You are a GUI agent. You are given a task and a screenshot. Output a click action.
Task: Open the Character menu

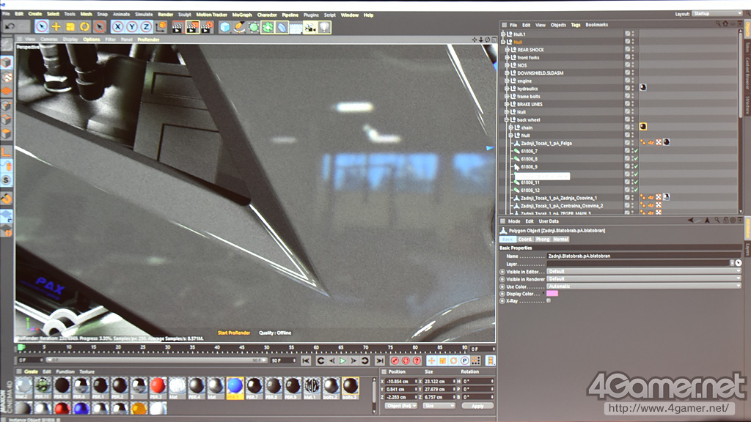pos(267,15)
